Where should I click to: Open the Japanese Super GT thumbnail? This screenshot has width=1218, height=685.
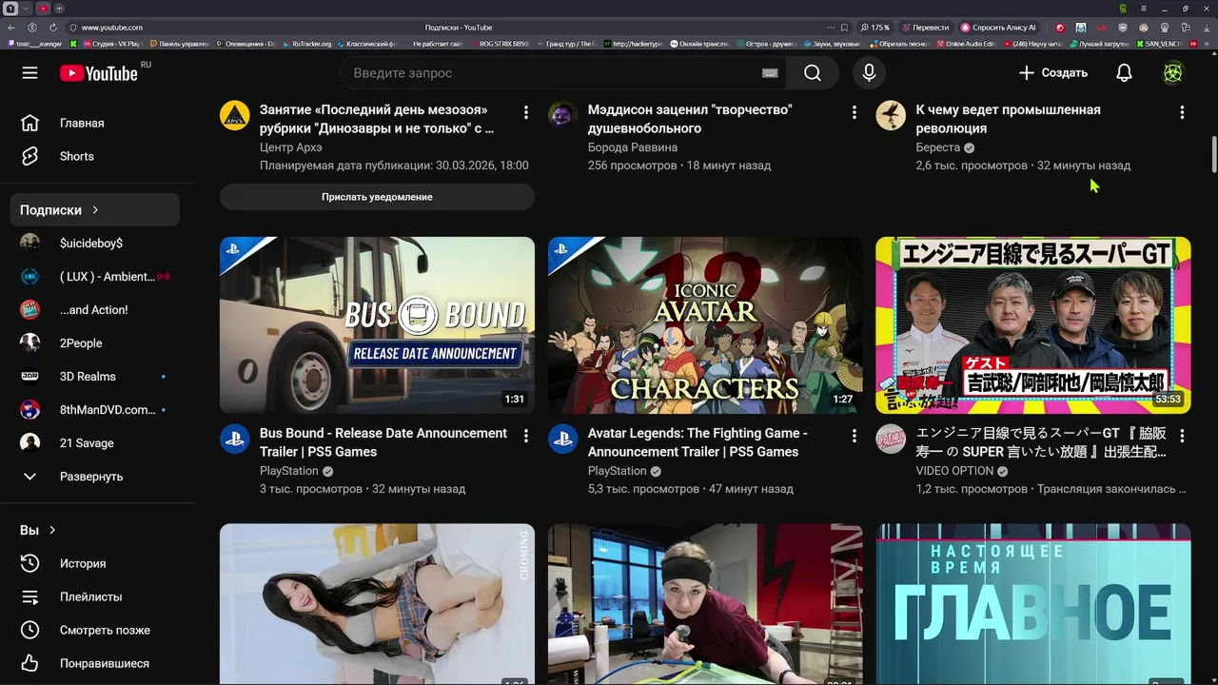[1033, 325]
